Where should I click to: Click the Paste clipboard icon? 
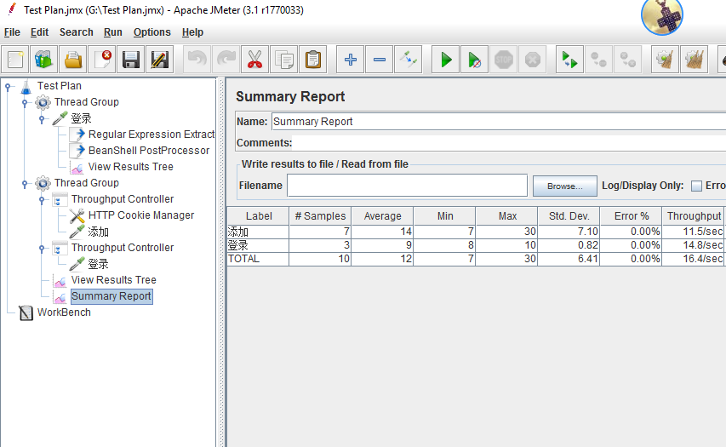pos(313,60)
